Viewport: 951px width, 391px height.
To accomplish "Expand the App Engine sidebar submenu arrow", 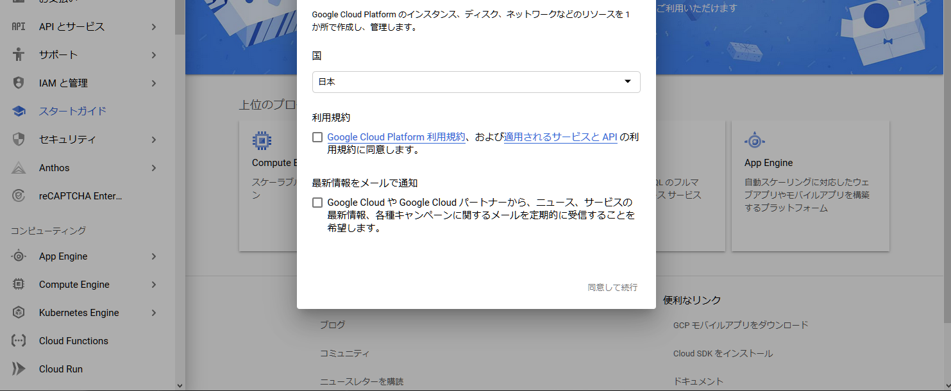I will 154,256.
